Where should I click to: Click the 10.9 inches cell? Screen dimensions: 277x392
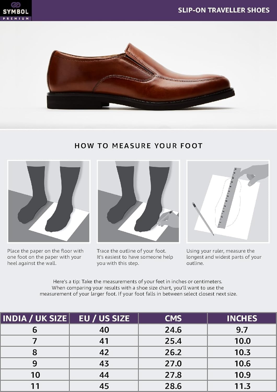[x=242, y=375]
